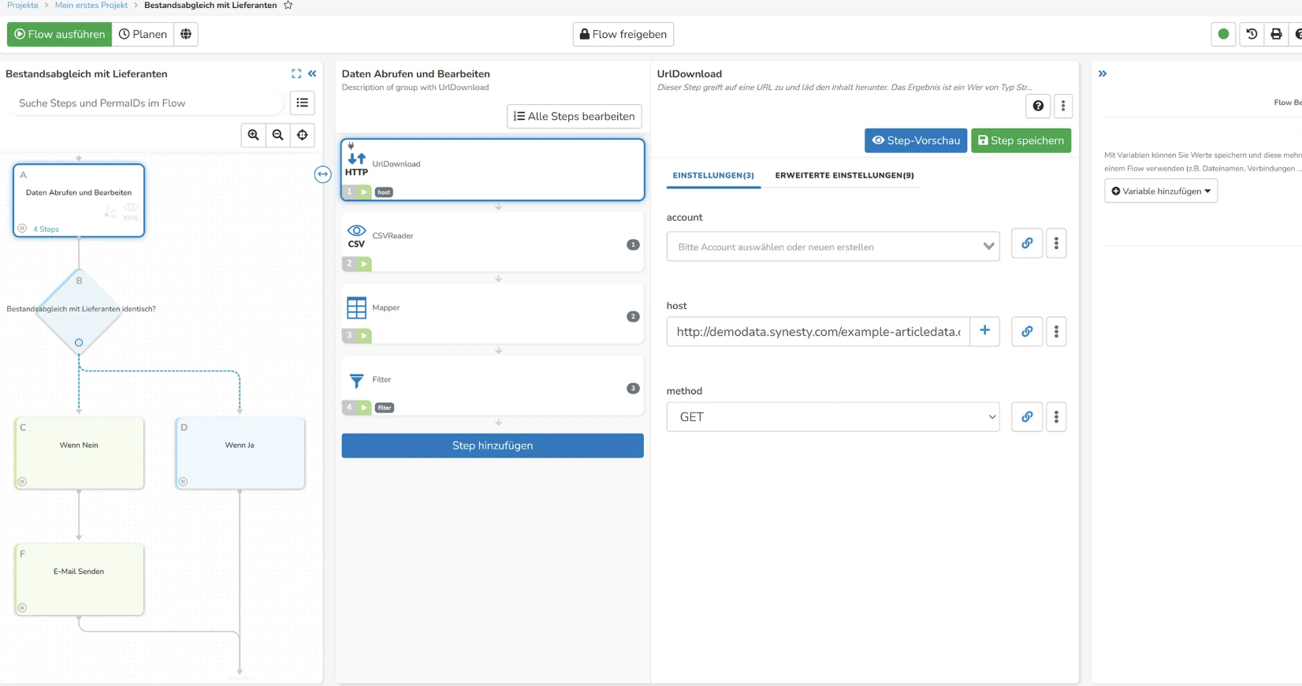Click the filter tag on the Filter step
The image size is (1302, 686).
point(385,408)
